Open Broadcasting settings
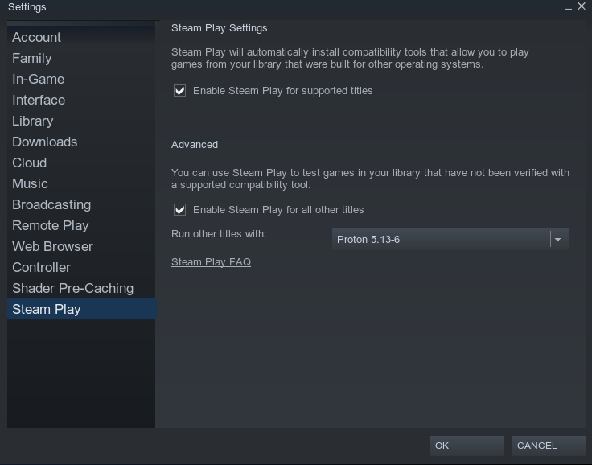Screen dimensions: 592x465 51,204
